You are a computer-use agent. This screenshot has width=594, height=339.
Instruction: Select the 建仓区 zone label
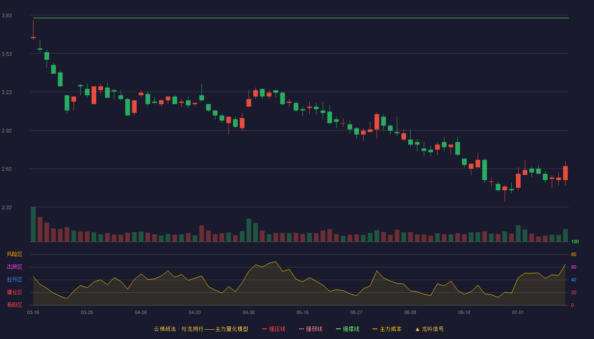coord(14,292)
